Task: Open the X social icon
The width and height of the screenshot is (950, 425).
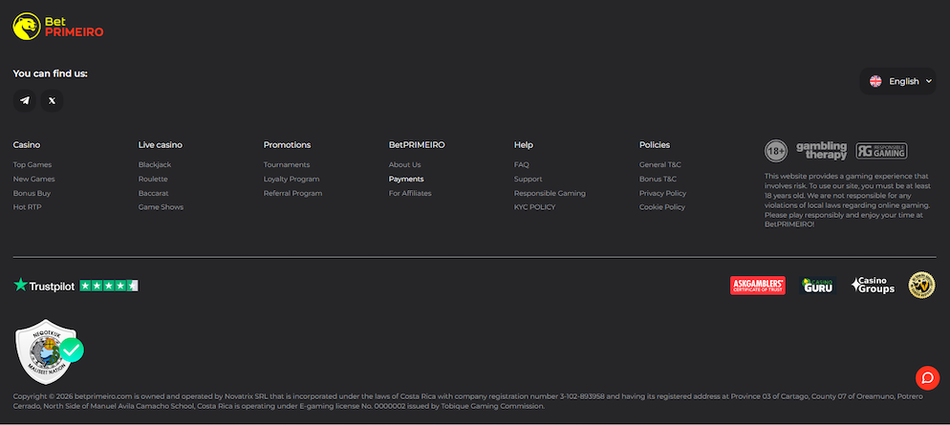Action: (52, 100)
